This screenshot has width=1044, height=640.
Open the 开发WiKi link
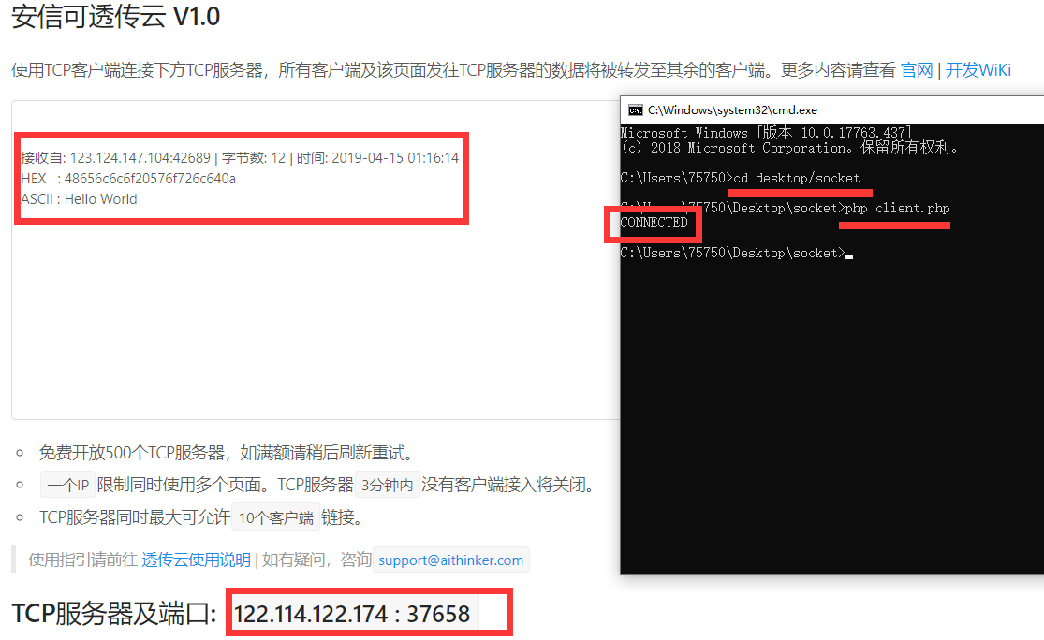pos(978,70)
